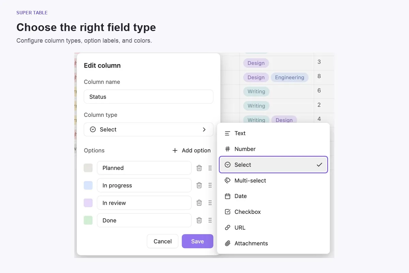Click the Attachments paperclip icon
Image resolution: width=409 pixels, height=273 pixels.
click(228, 243)
